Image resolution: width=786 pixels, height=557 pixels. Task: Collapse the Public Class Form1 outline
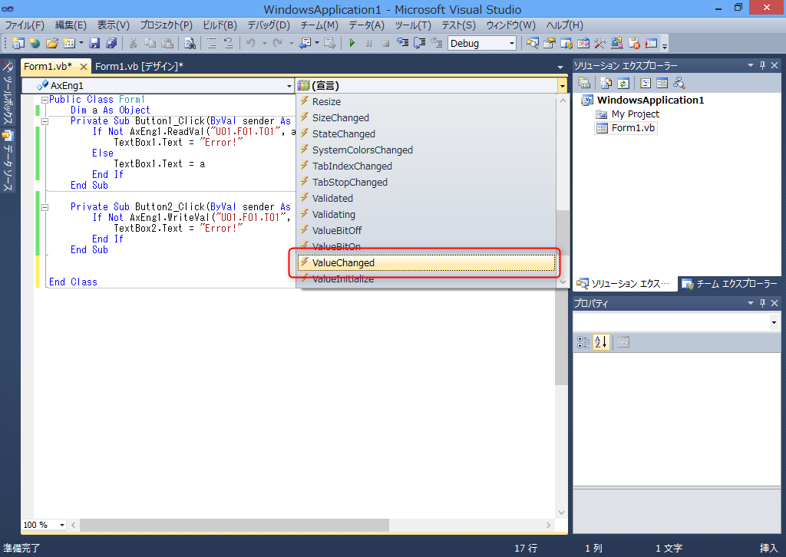(45, 100)
